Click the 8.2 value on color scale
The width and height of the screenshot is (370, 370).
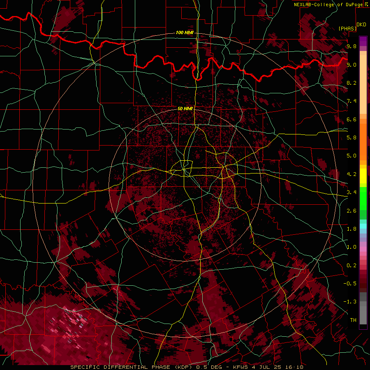(x=351, y=83)
